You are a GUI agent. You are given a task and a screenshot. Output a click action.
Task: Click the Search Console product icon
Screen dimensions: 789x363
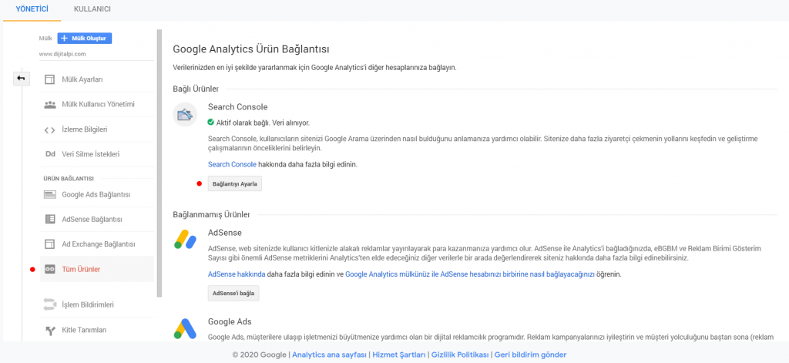point(185,114)
